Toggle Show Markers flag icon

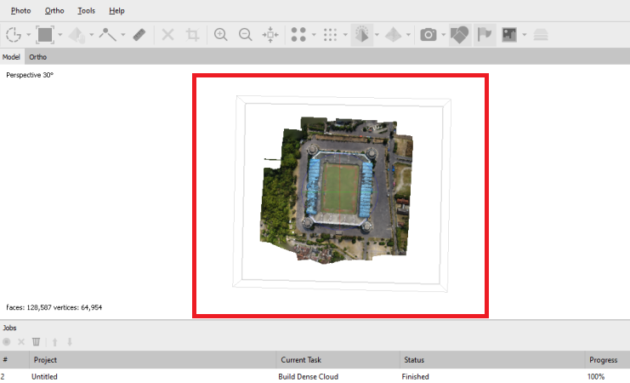coord(485,35)
